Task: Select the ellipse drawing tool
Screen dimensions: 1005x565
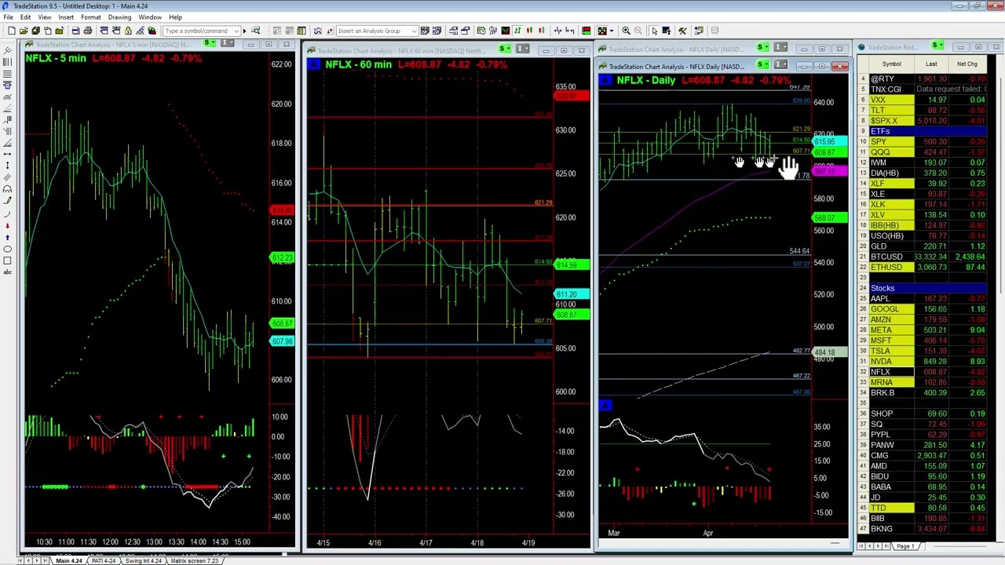Action: point(7,248)
